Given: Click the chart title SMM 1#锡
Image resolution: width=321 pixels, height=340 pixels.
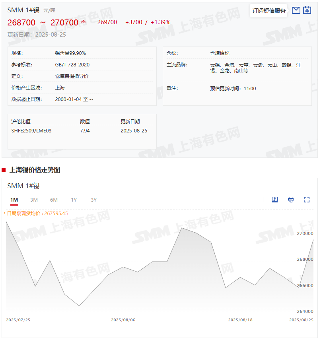Looking at the screenshot, I should [23, 186].
